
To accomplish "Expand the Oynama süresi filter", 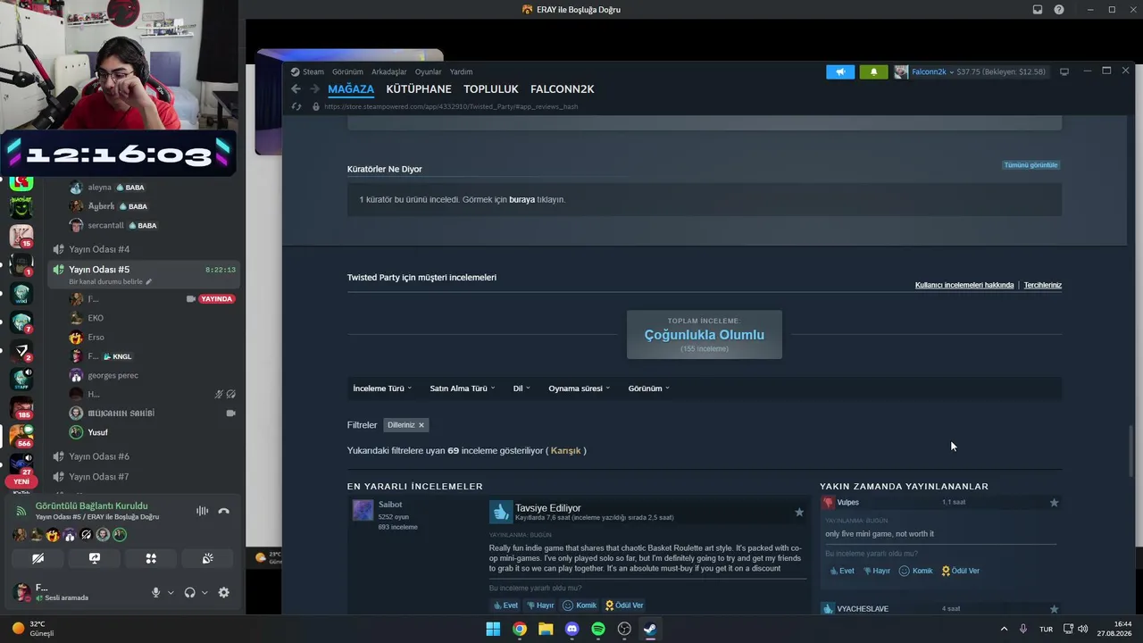I will pos(580,388).
